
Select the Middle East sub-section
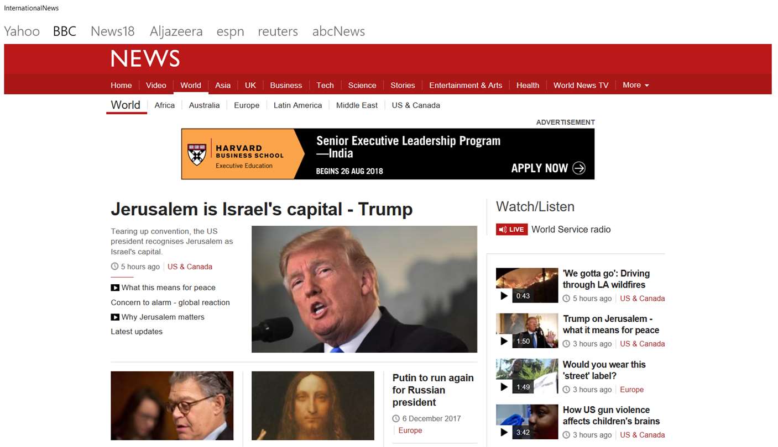pos(357,105)
